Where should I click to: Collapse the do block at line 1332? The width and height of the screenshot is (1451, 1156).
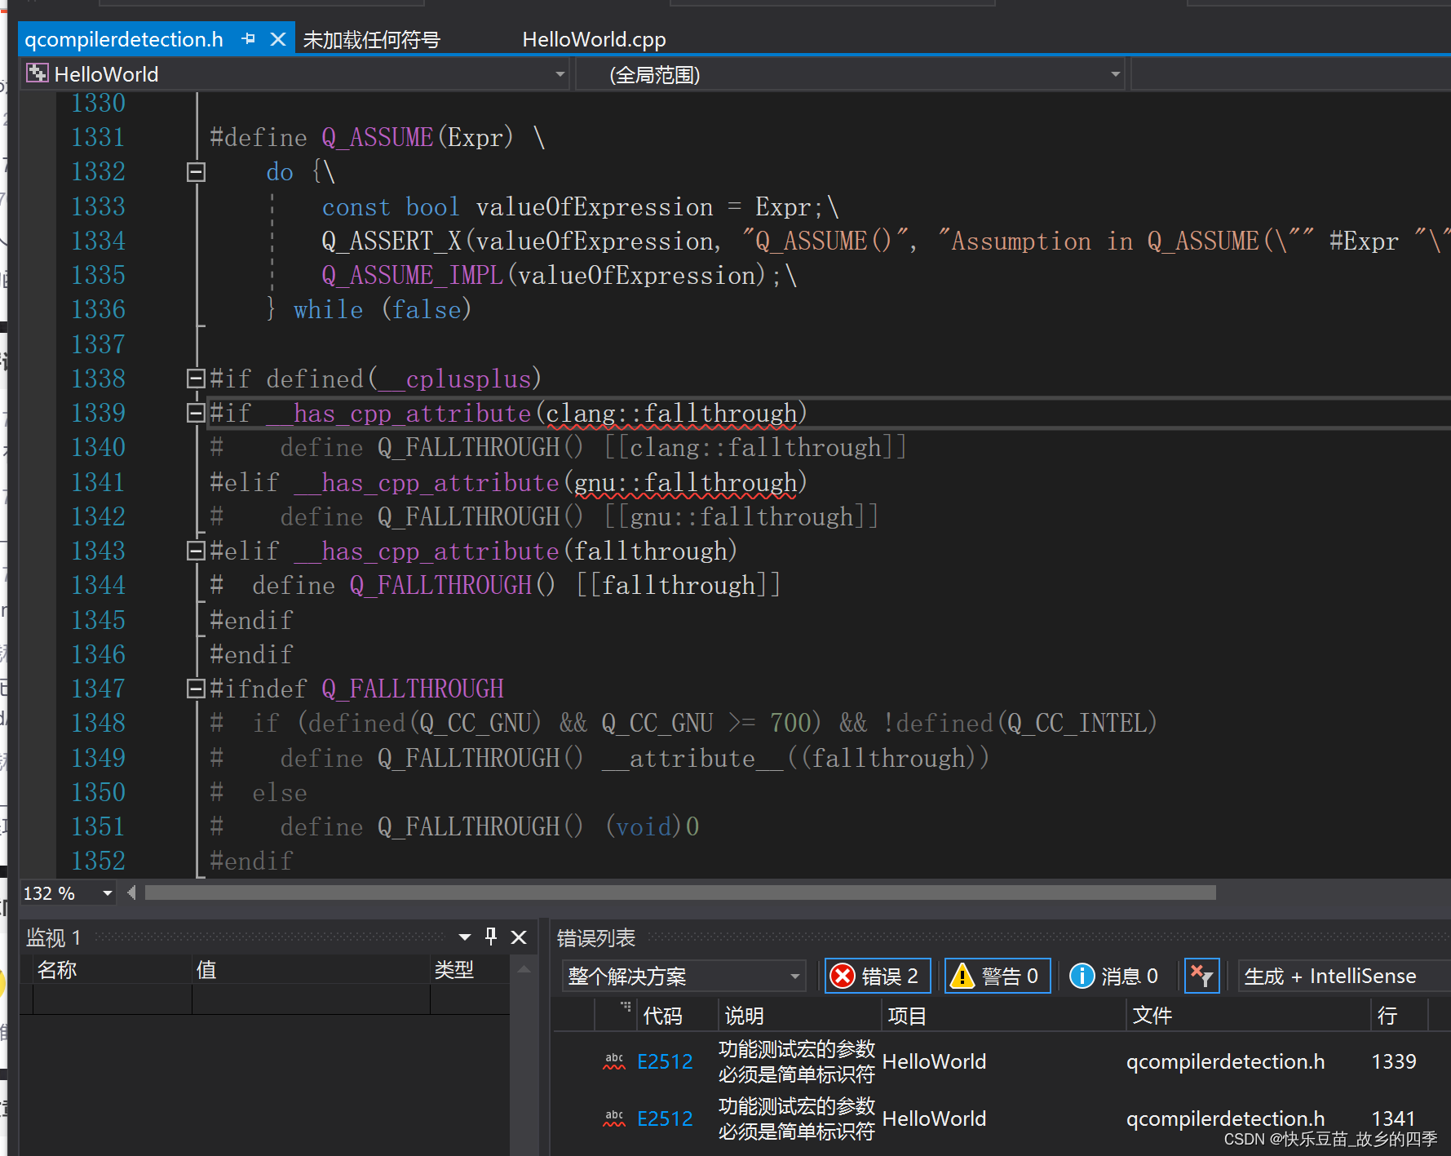[x=196, y=172]
